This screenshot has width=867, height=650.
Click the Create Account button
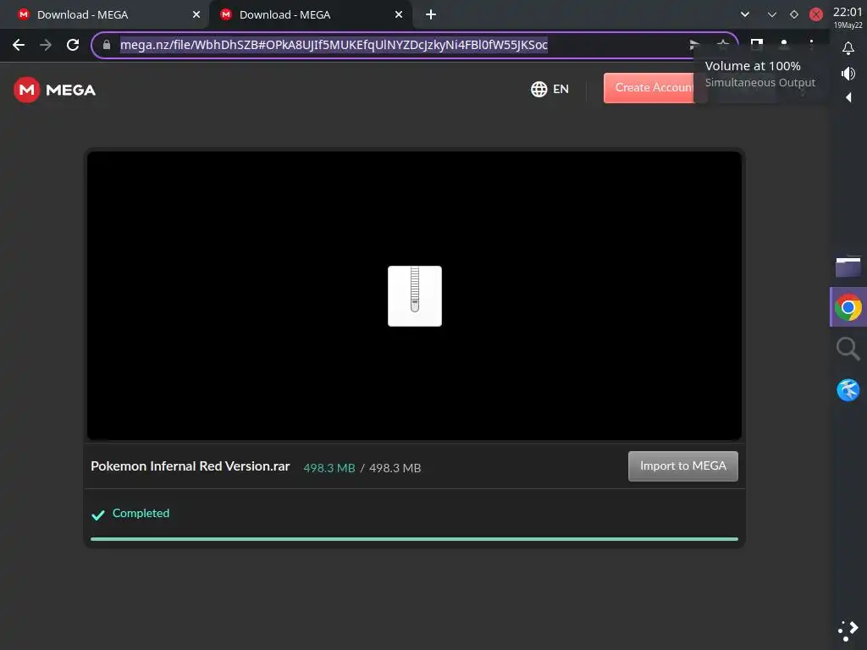649,88
